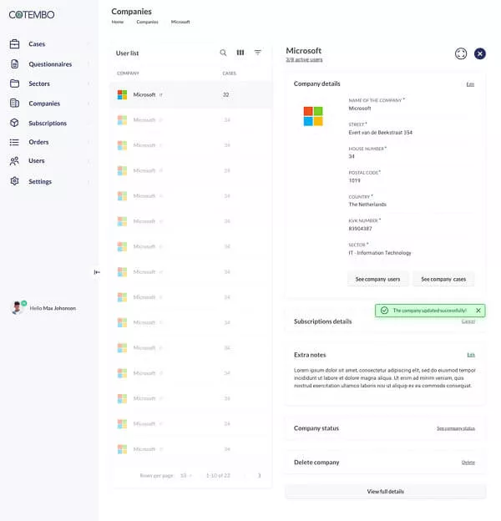Open the rows per page dropdown
This screenshot has height=521, width=501.
tap(186, 475)
